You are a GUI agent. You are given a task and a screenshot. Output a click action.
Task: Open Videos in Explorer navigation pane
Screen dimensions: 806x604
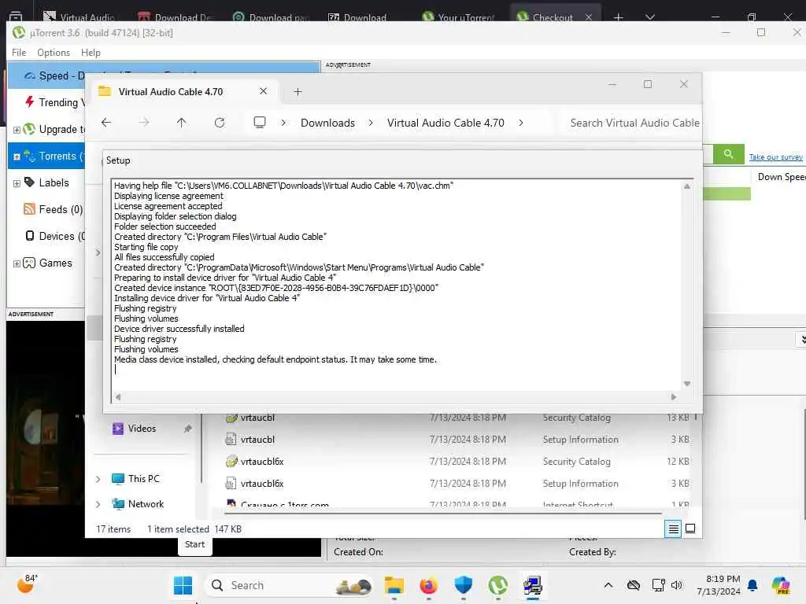[x=142, y=429]
